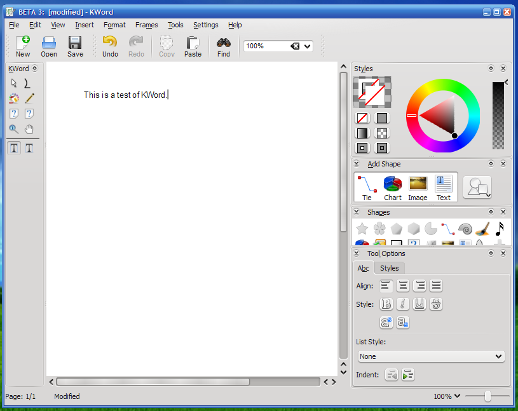Activate the first text editing T tool

[14, 148]
